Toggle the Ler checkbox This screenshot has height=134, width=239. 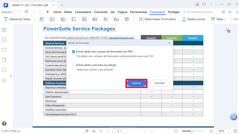coord(231,19)
